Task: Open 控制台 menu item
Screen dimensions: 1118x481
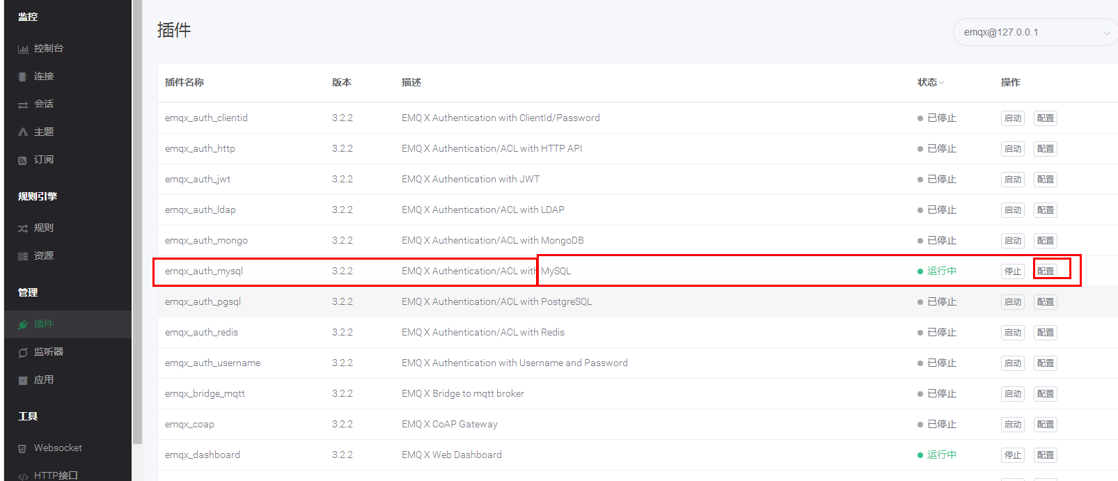Action: coord(68,48)
